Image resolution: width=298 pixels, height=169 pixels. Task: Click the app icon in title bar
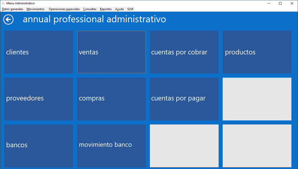tap(3, 3)
